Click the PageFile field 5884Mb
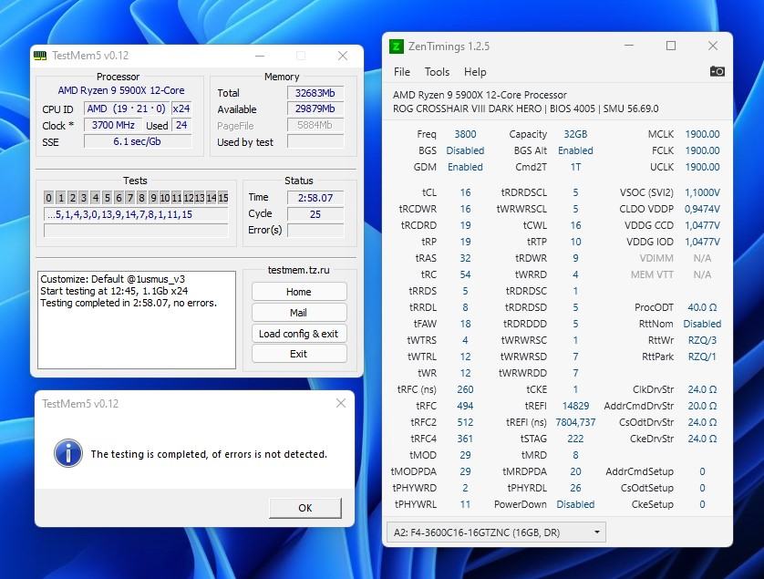Screen dimensions: 764x579 point(315,125)
